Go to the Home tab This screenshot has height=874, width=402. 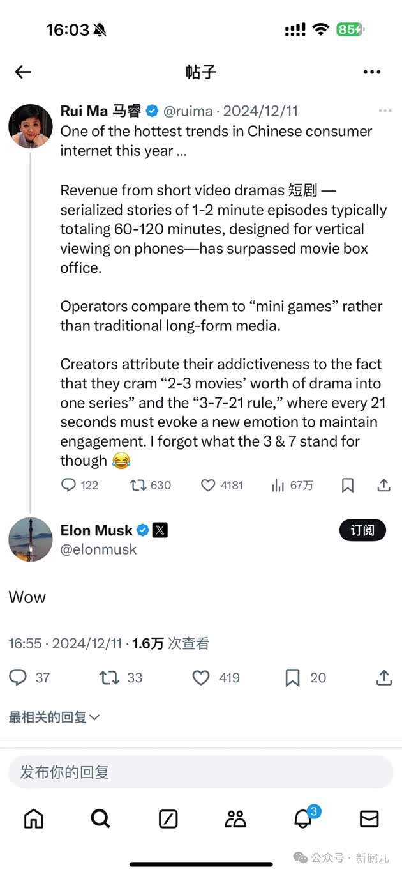[x=33, y=818]
